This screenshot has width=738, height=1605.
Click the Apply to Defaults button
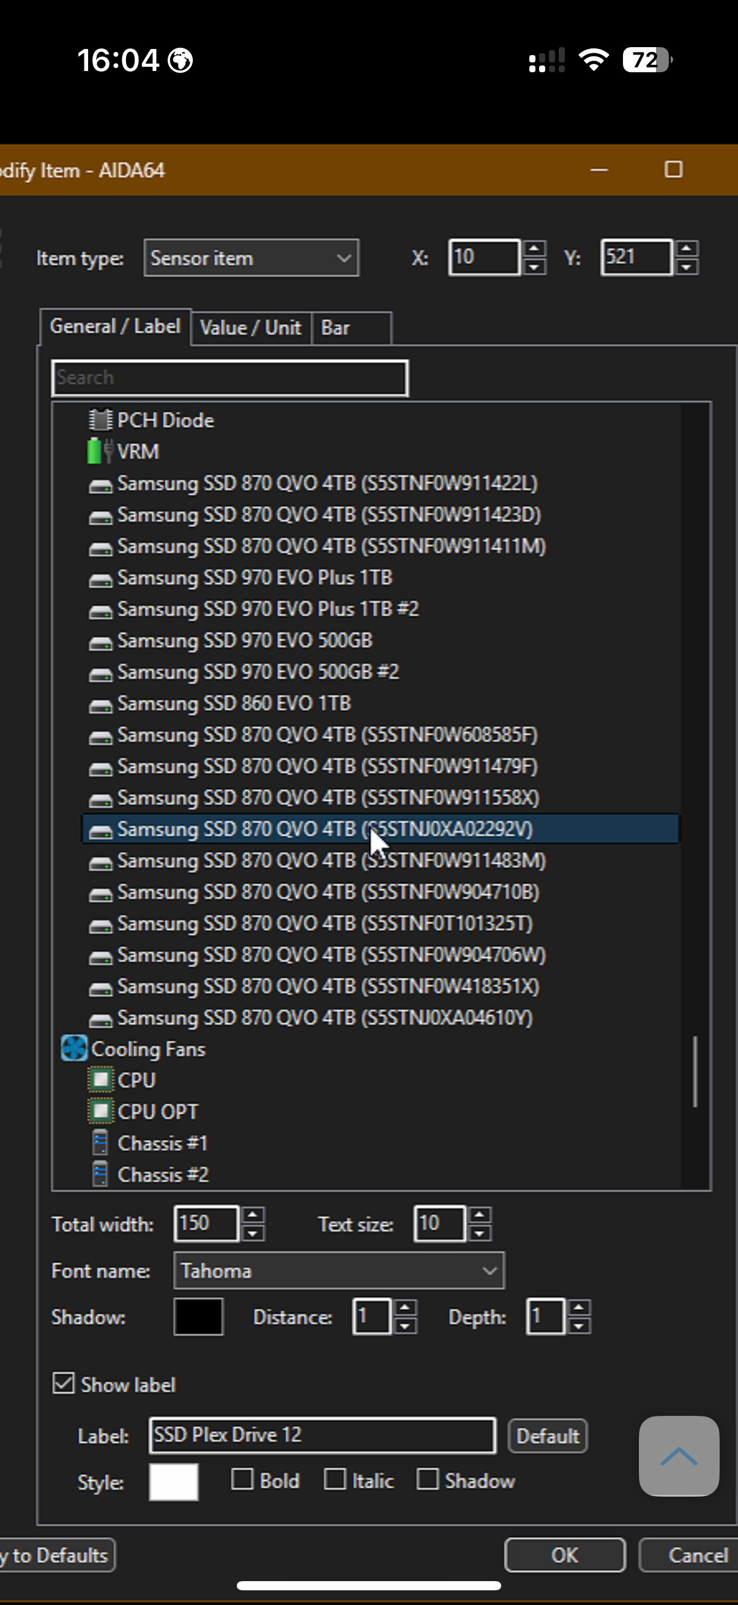pyautogui.click(x=58, y=1555)
